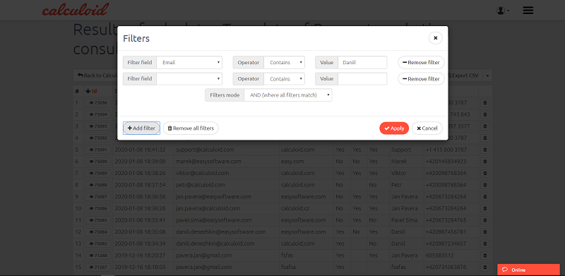
Task: Click Remove all filters button
Action: [x=191, y=128]
